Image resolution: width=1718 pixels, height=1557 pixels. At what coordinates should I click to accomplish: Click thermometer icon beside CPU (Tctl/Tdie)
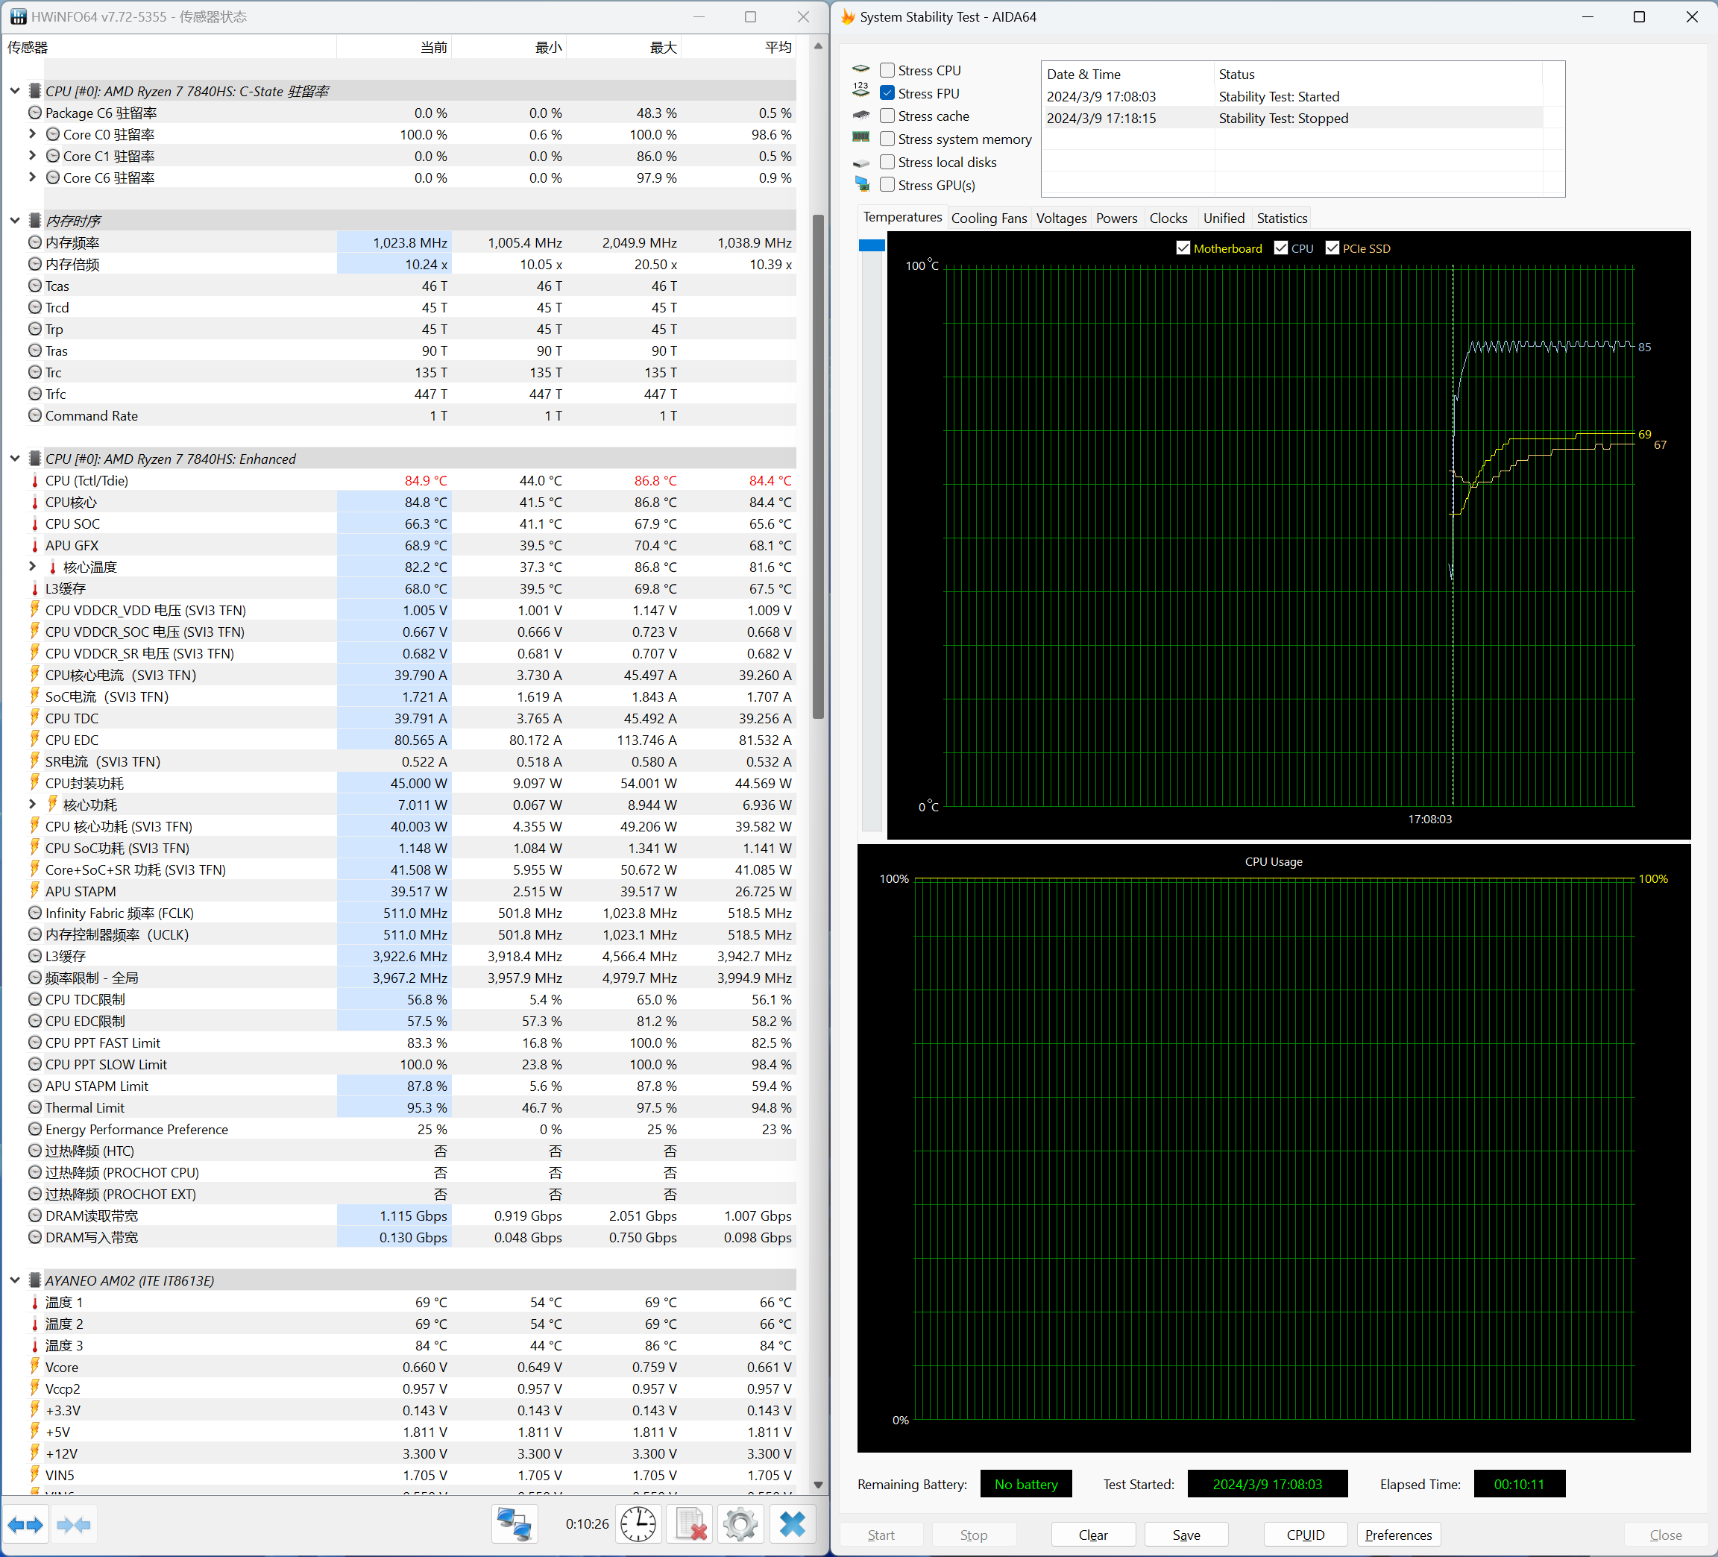[35, 481]
